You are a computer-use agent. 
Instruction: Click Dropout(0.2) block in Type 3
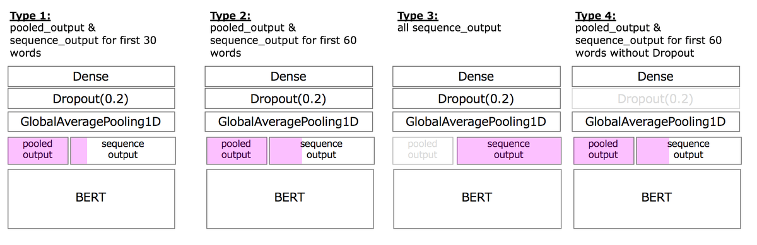click(x=476, y=99)
